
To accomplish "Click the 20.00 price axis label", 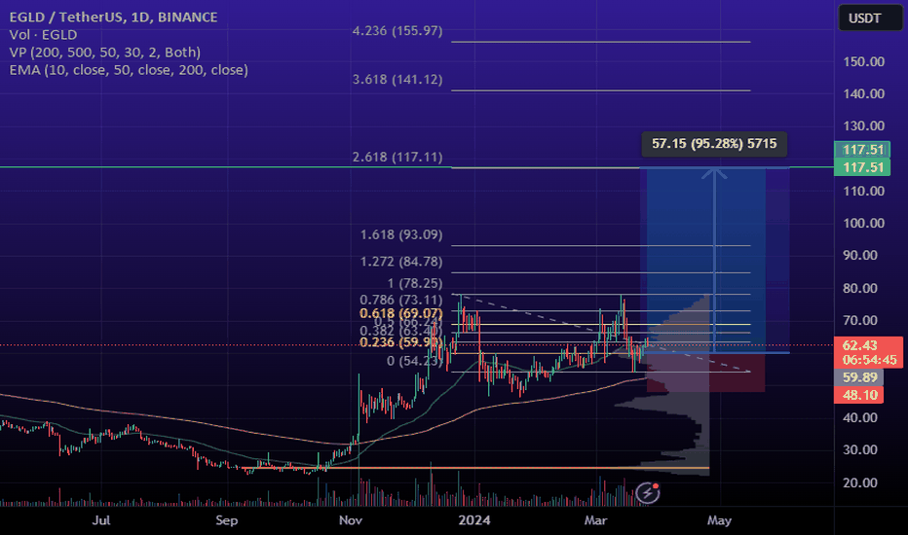I will pos(860,482).
